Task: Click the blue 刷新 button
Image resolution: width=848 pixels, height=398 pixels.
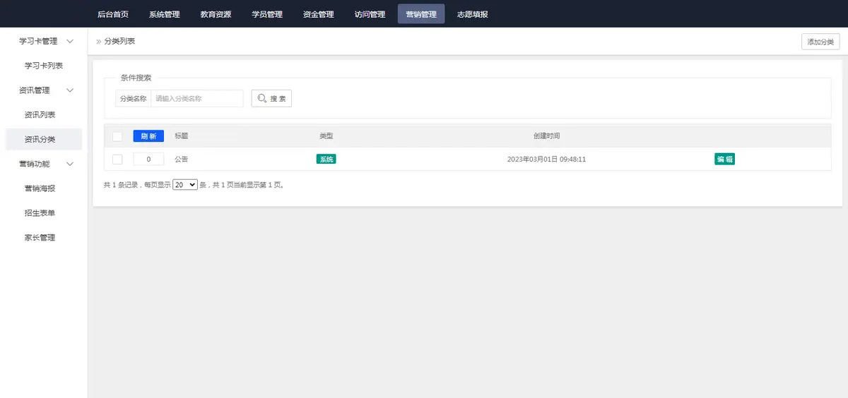Action: click(x=148, y=136)
